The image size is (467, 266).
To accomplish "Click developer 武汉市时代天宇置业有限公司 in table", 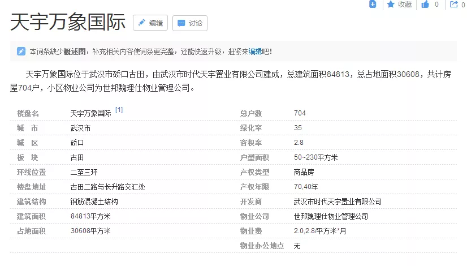I will (x=338, y=201).
